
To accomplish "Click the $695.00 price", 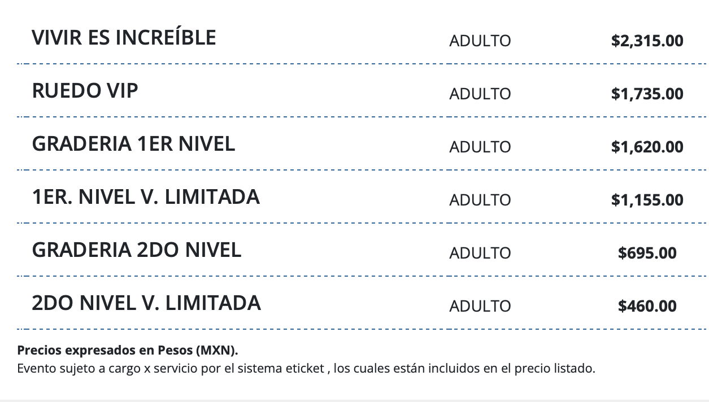I will pos(647,253).
